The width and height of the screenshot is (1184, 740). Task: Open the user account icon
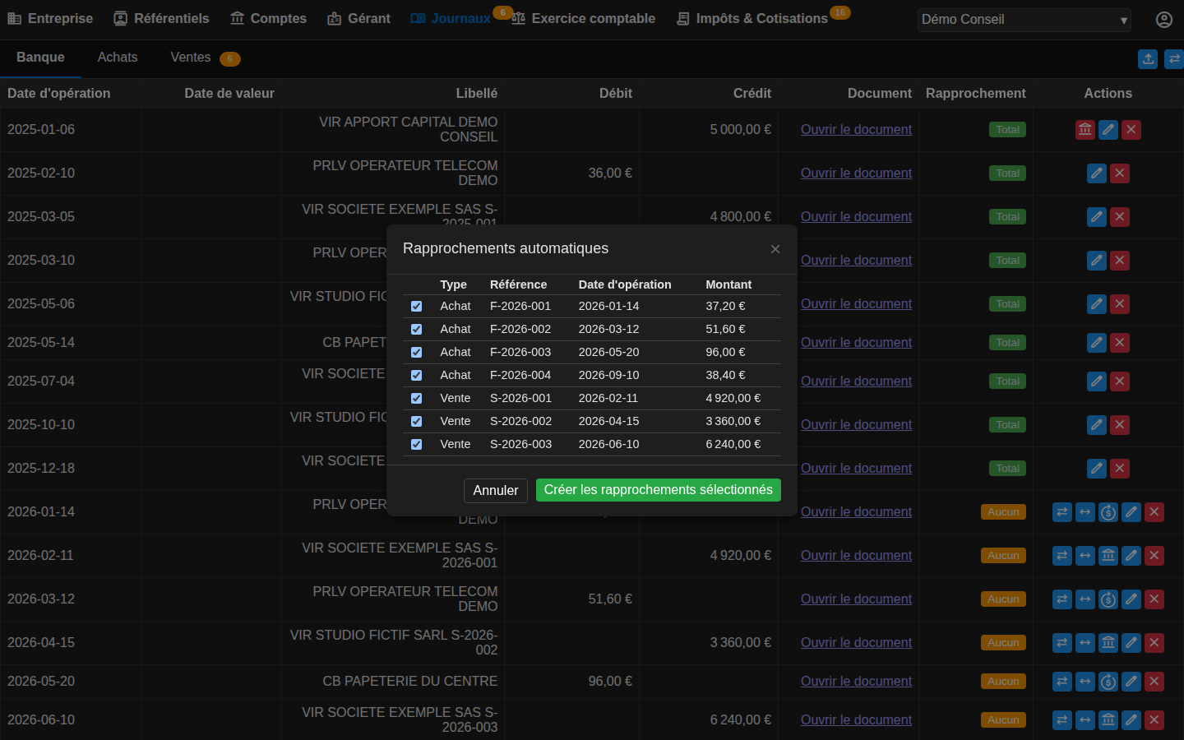1164,19
